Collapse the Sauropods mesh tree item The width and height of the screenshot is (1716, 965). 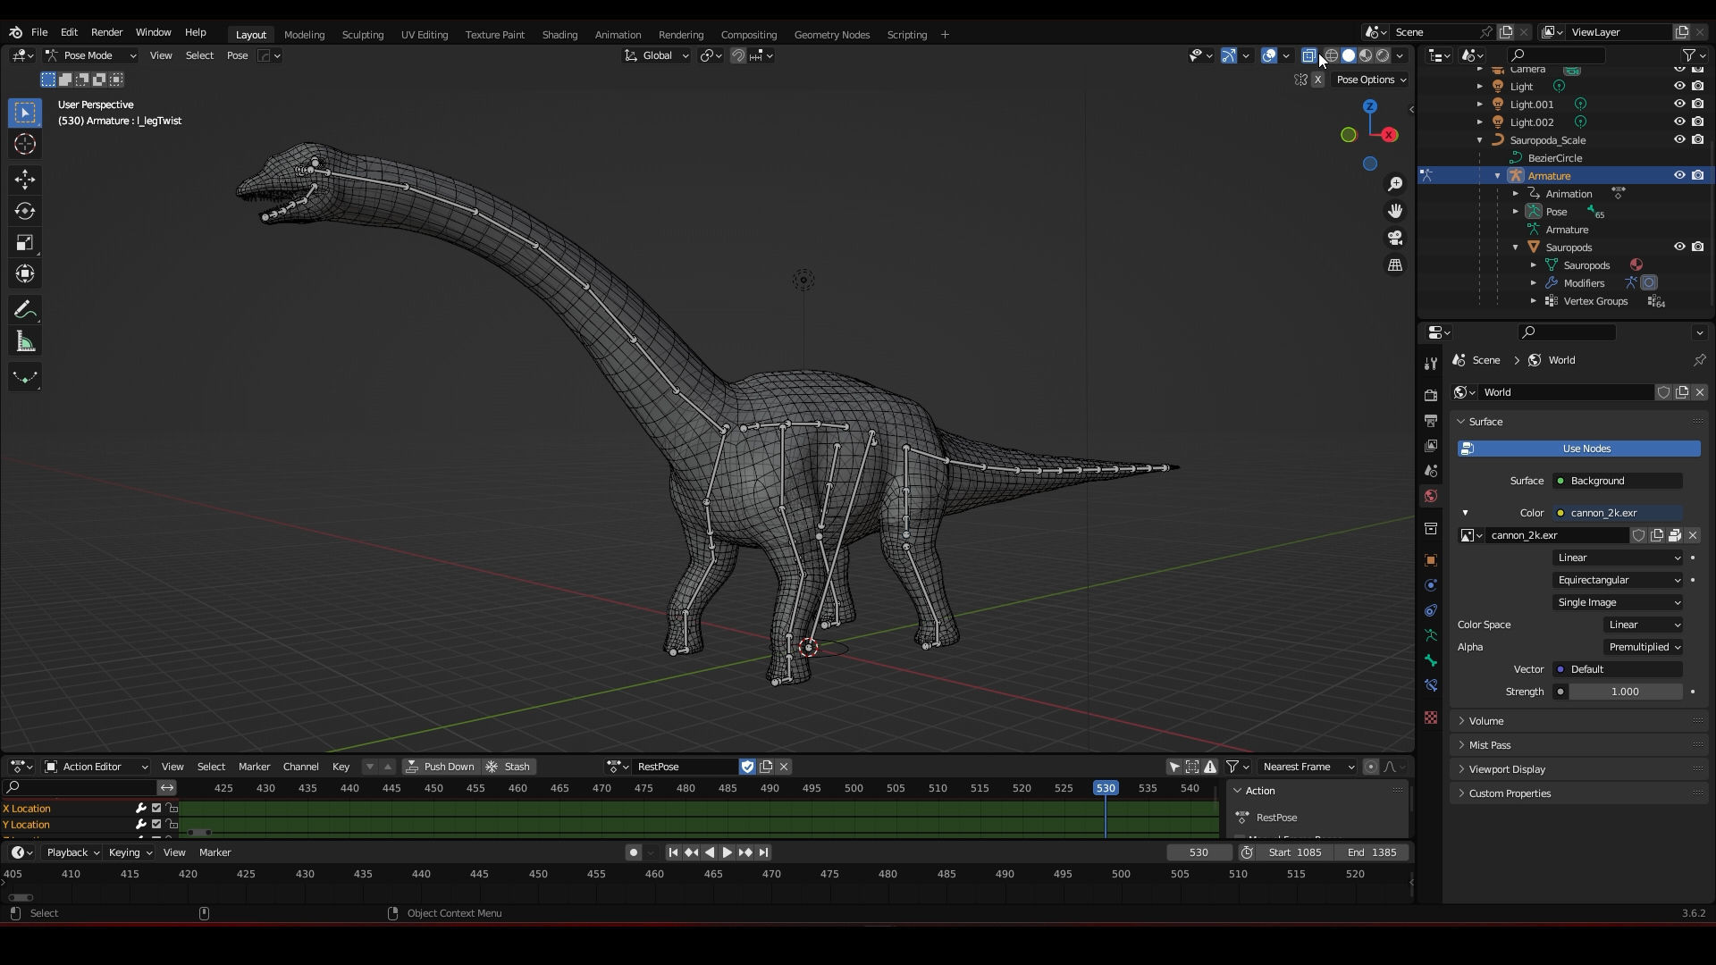point(1516,248)
